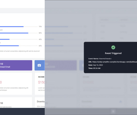Click the $150 income amount

click(x=41, y=82)
